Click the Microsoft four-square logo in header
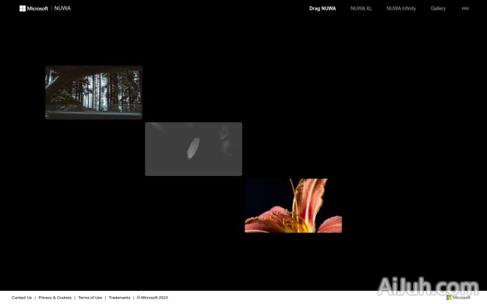 23,8
